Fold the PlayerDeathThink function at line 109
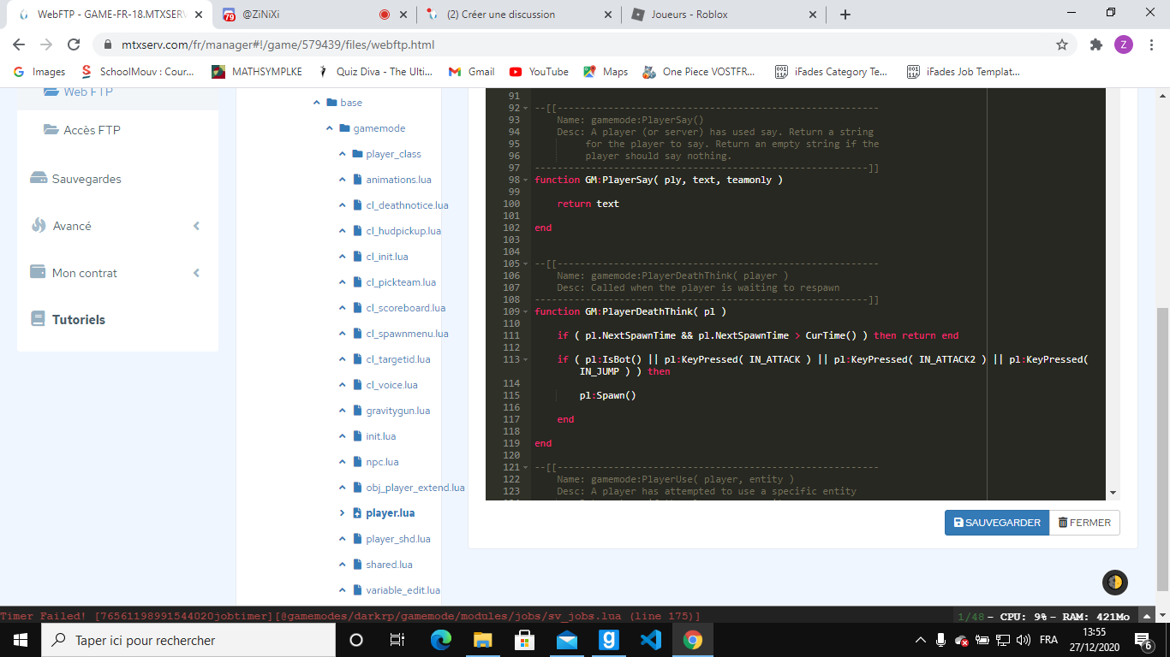The image size is (1170, 657). 524,311
